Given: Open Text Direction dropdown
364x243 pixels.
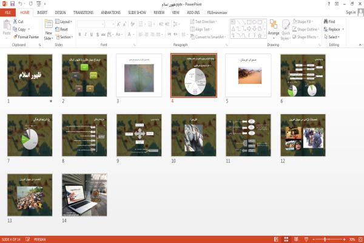Looking at the screenshot, I should click(203, 22).
